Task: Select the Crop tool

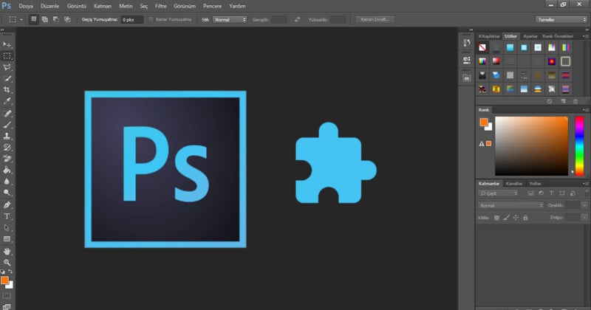Action: pyautogui.click(x=7, y=89)
